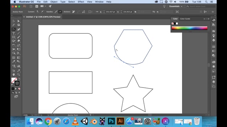Pick the Free Transform tool
Viewport: 227px width, 127px height.
(18, 49)
